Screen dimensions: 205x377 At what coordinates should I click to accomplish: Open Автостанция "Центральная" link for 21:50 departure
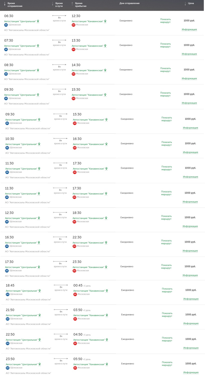tap(22, 315)
